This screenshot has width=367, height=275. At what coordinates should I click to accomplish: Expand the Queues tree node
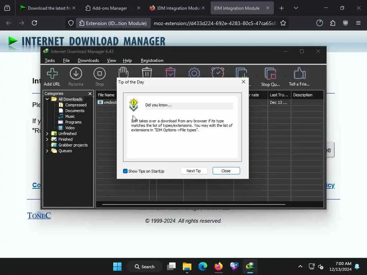tap(47, 151)
